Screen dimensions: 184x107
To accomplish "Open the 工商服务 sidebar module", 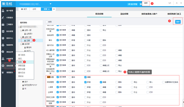I will click(x=8, y=24).
